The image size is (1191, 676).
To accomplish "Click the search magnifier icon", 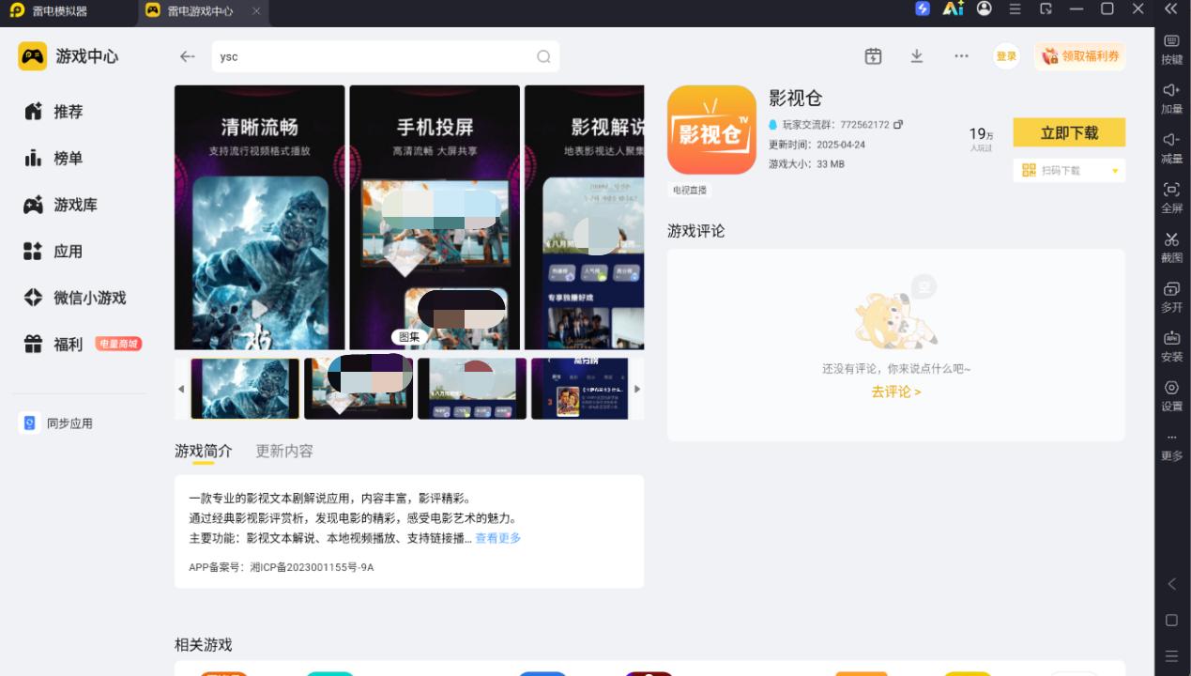I will 543,56.
